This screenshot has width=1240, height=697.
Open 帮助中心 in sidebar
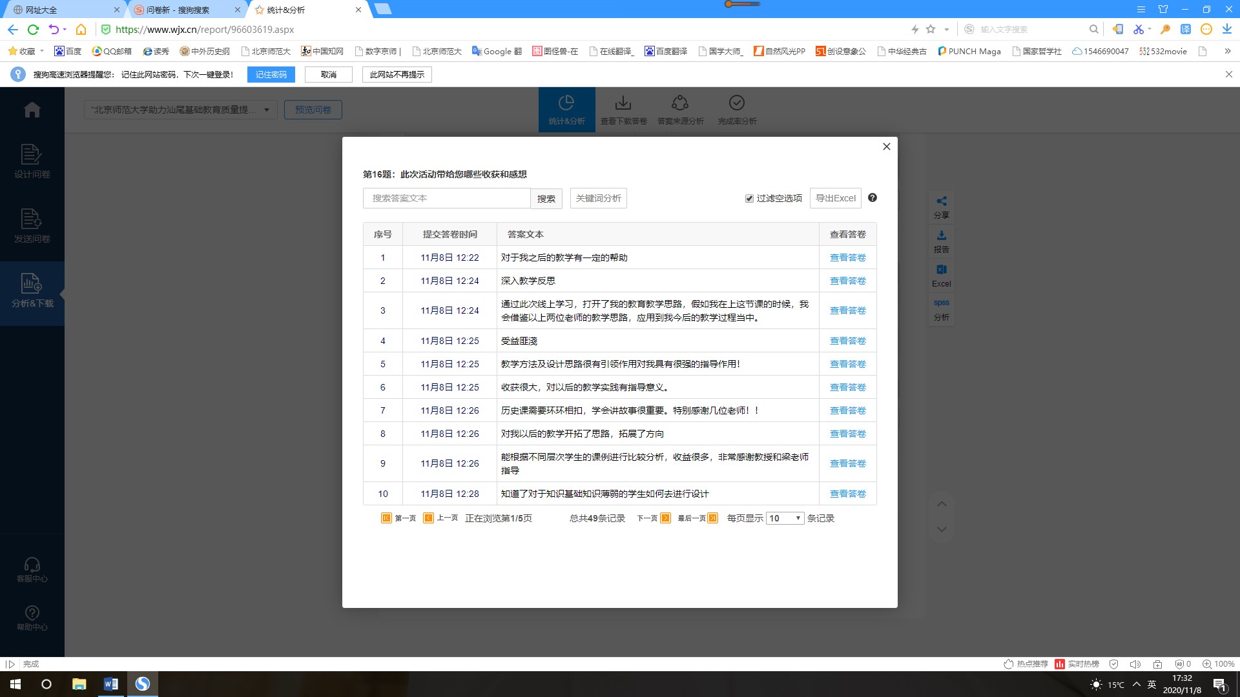click(x=32, y=618)
